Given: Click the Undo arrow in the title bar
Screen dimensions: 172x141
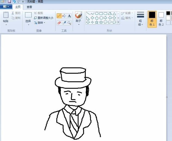Looking at the screenshot, I should (14, 2).
